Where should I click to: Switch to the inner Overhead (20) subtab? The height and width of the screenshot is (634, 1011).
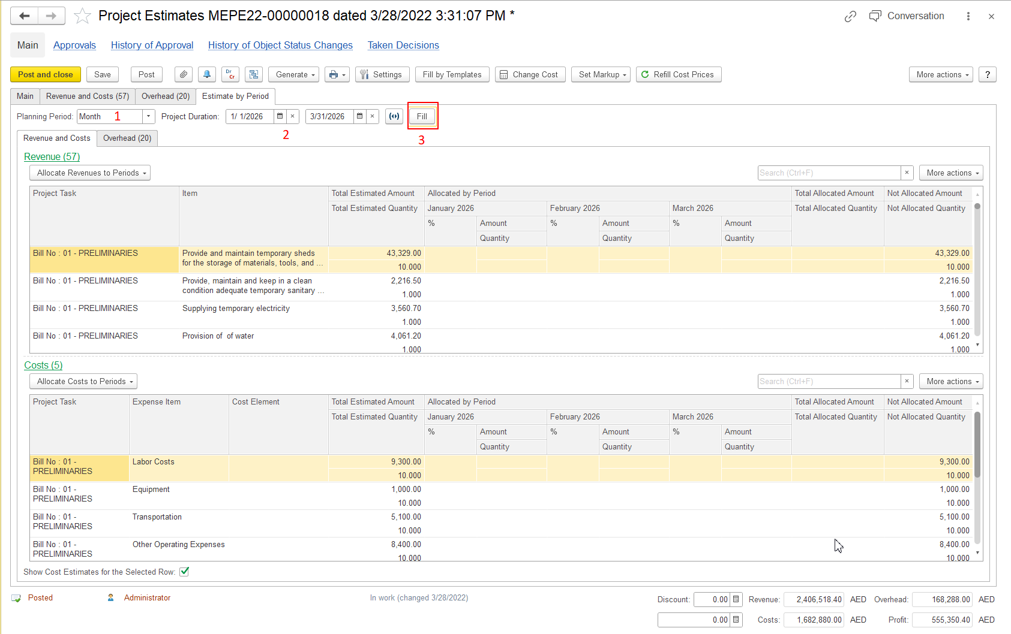tap(127, 138)
